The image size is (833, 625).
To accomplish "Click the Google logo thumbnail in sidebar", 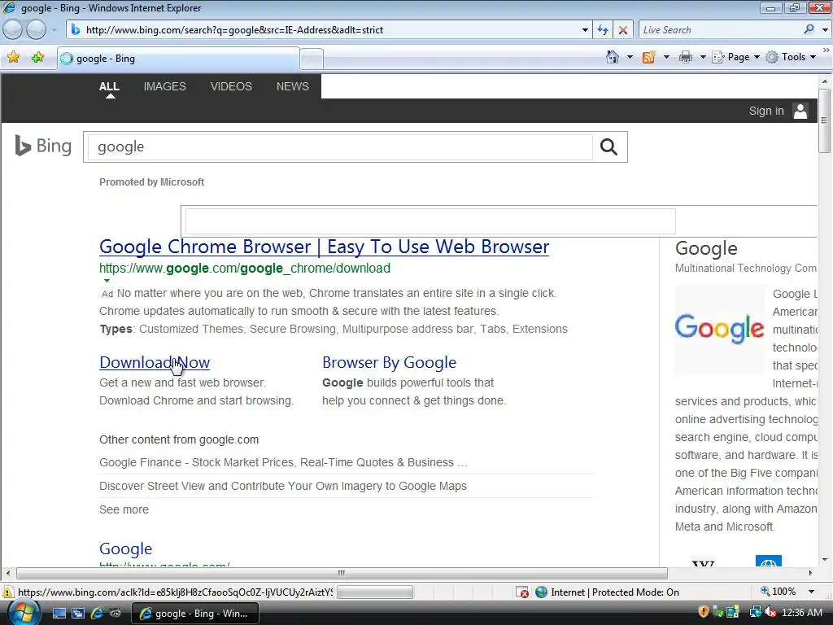I will click(x=720, y=329).
